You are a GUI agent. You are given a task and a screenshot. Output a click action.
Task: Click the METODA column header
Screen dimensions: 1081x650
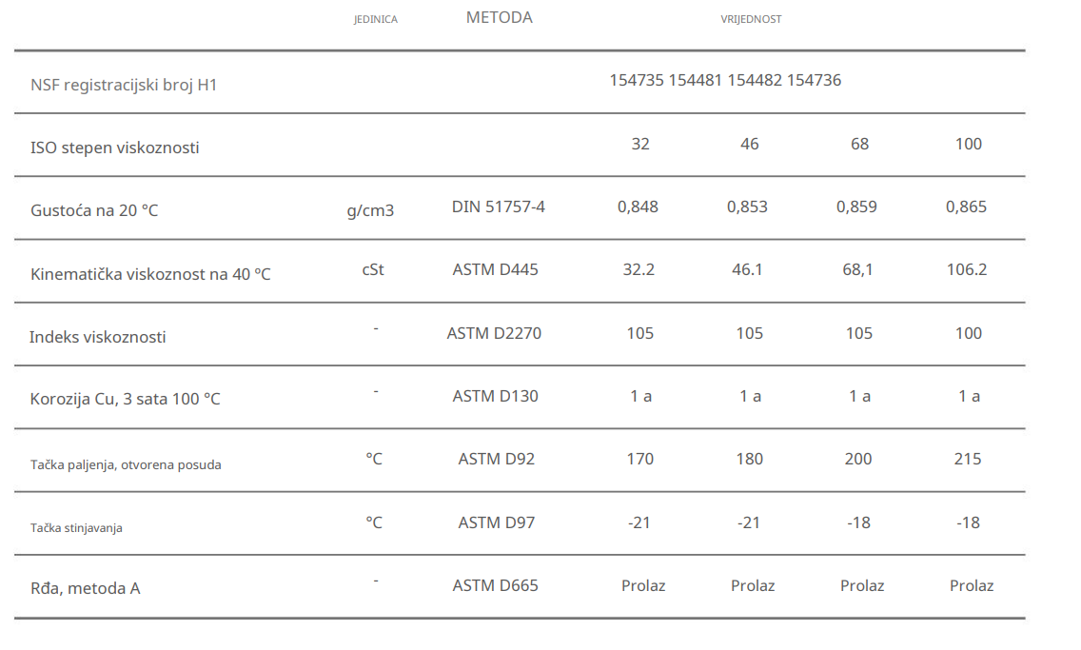point(499,18)
